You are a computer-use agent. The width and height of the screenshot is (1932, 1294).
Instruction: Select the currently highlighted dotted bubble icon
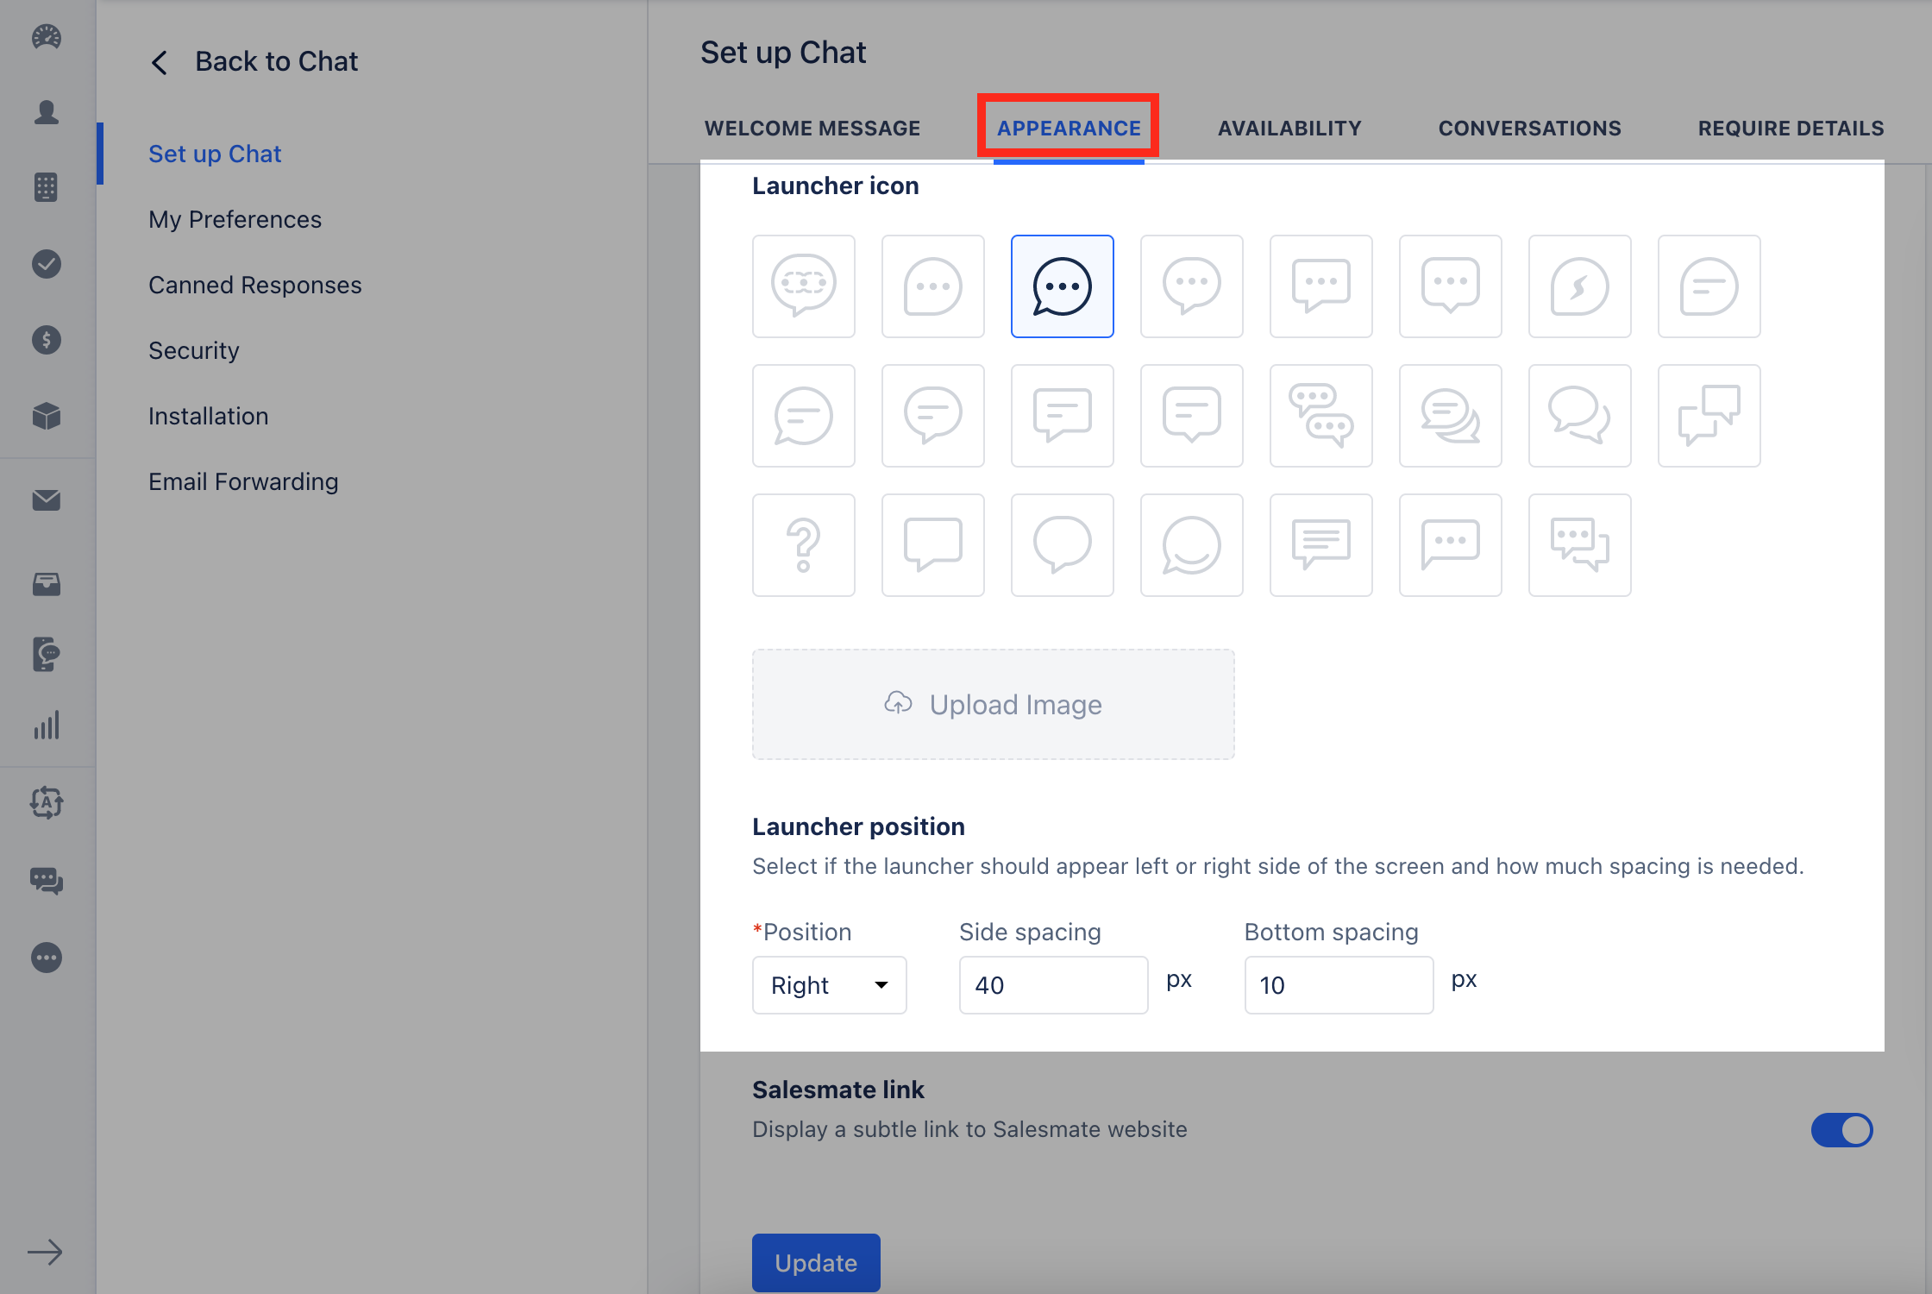pyautogui.click(x=1063, y=286)
